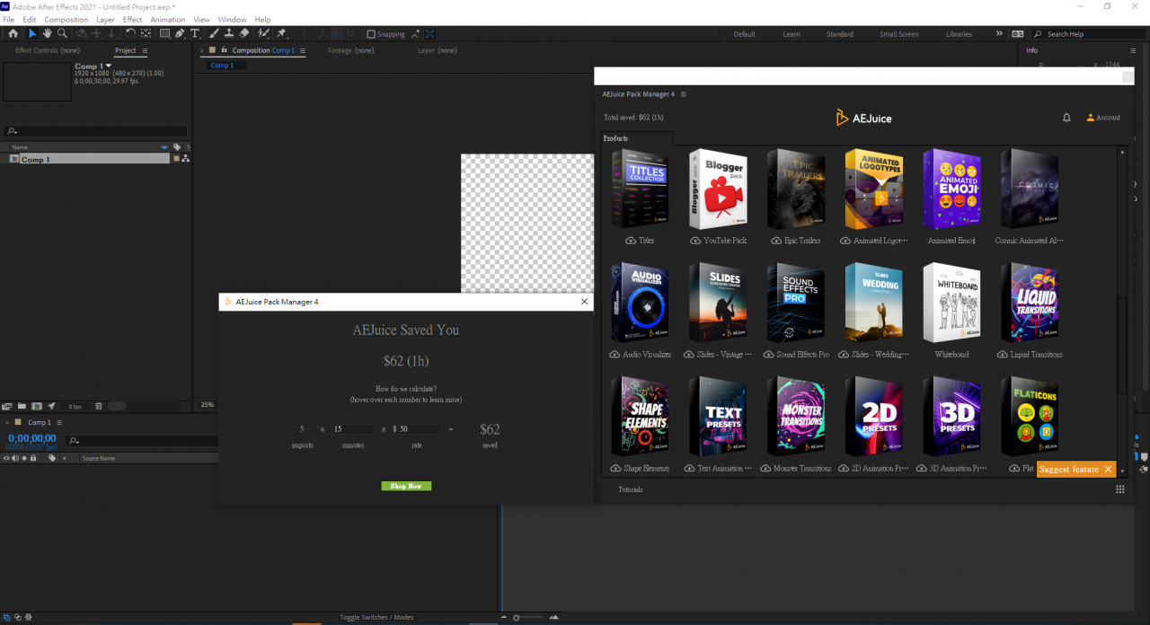Toggle the composition viewer lock icon
The height and width of the screenshot is (625, 1150).
pyautogui.click(x=224, y=50)
